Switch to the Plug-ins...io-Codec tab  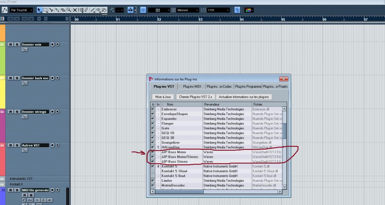(219, 86)
